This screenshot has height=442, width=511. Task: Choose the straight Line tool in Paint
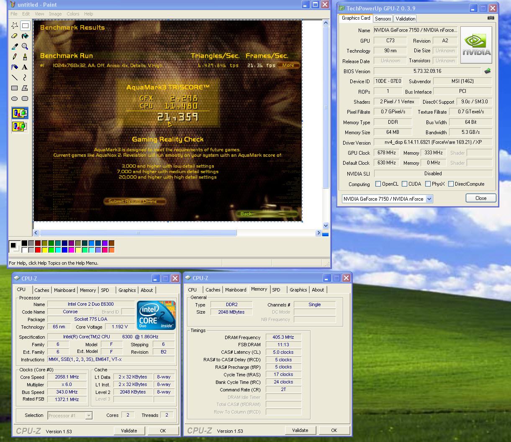pyautogui.click(x=15, y=77)
